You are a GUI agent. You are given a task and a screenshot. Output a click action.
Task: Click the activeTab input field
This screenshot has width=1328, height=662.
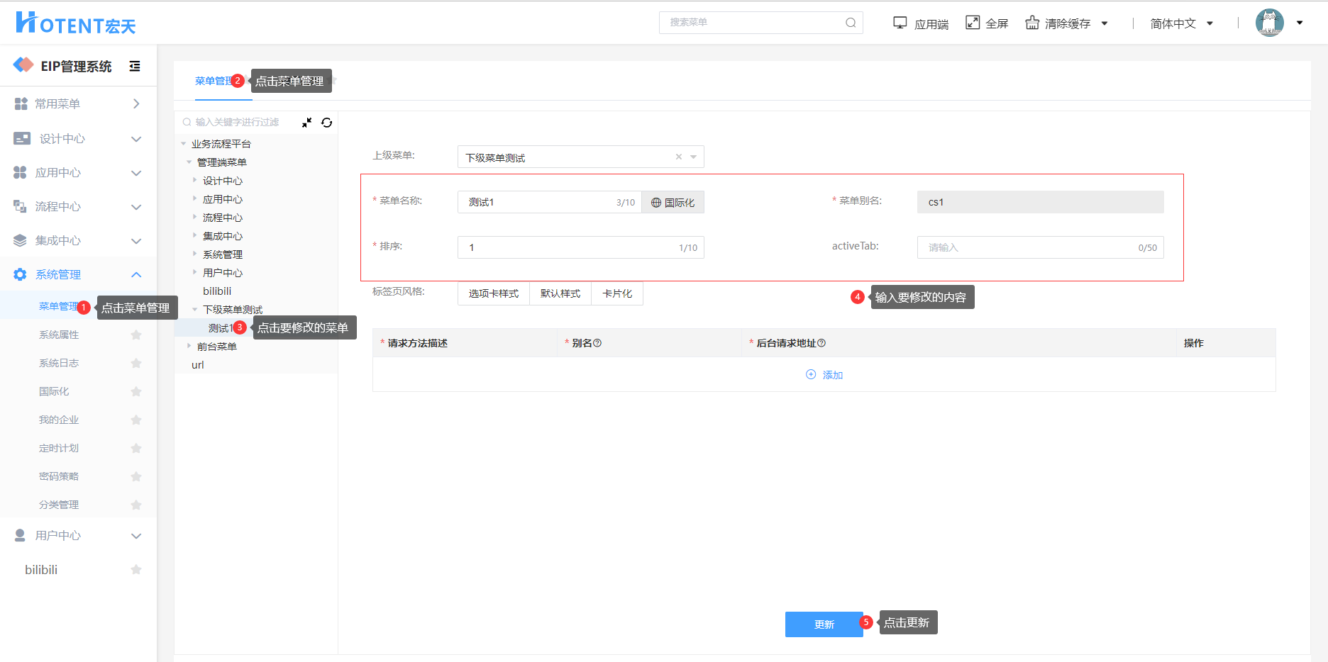coord(1029,247)
